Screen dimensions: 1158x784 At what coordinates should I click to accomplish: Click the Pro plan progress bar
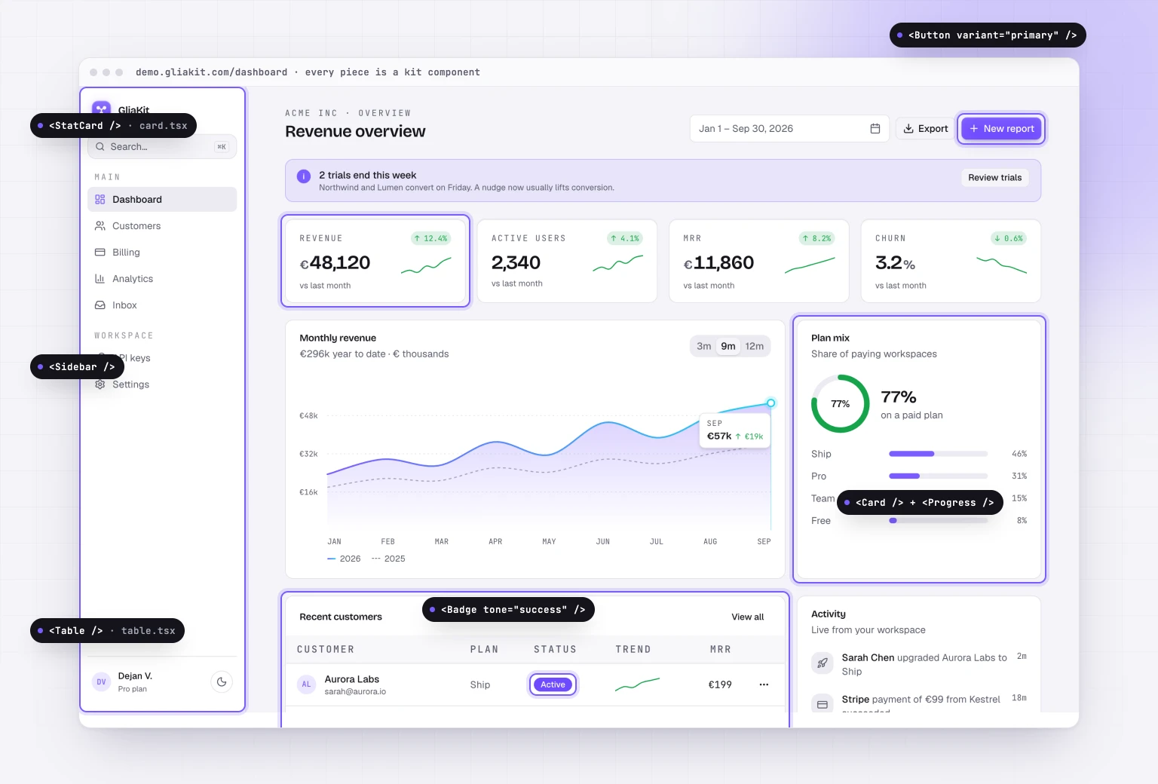(939, 476)
